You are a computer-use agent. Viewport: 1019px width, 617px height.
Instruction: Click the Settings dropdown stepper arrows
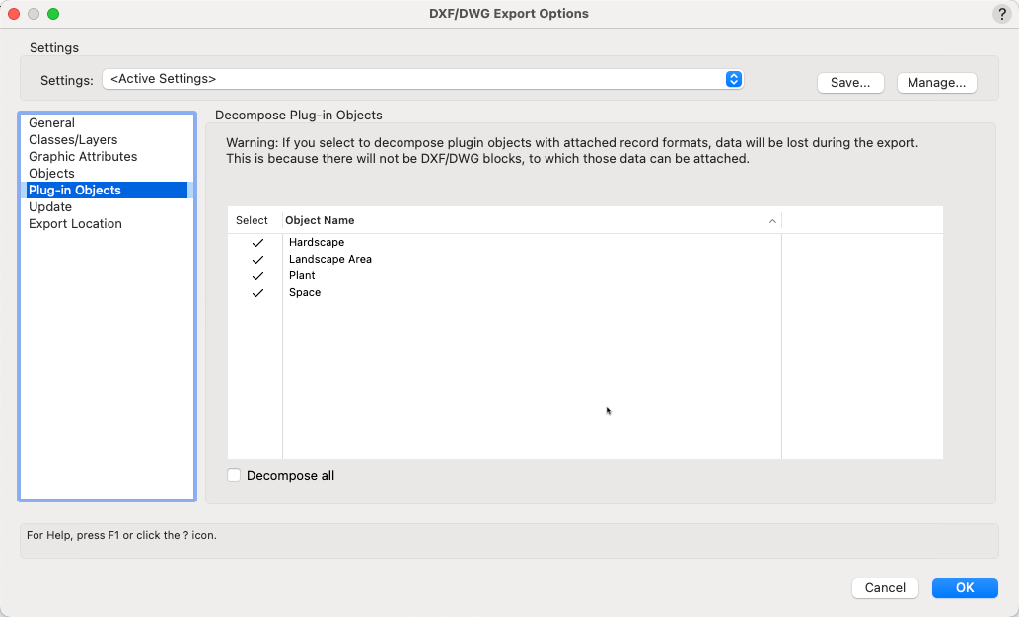coord(733,79)
